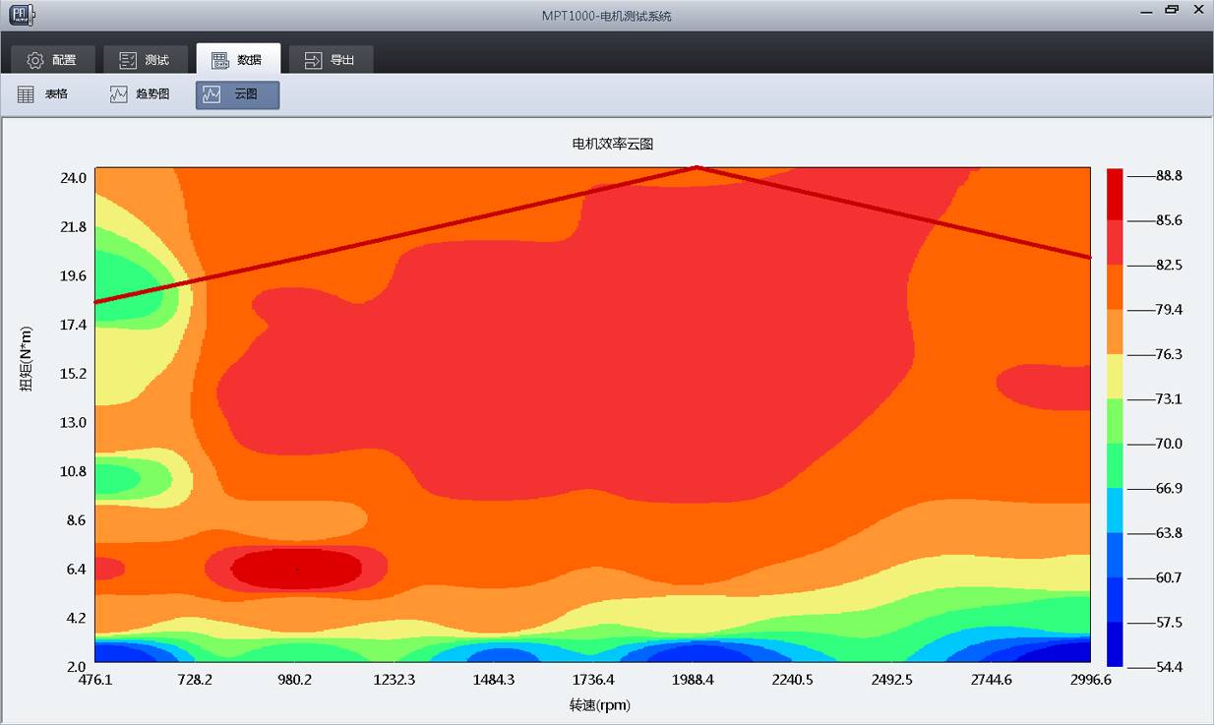Minimize the MPT1000 window
1214x725 pixels.
point(1146,11)
